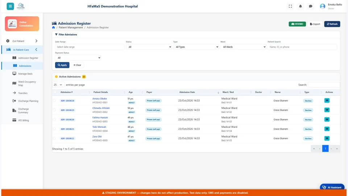Image resolution: width=348 pixels, height=196 pixels.
Task: Open the Status filter dropdown
Action: tap(149, 47)
